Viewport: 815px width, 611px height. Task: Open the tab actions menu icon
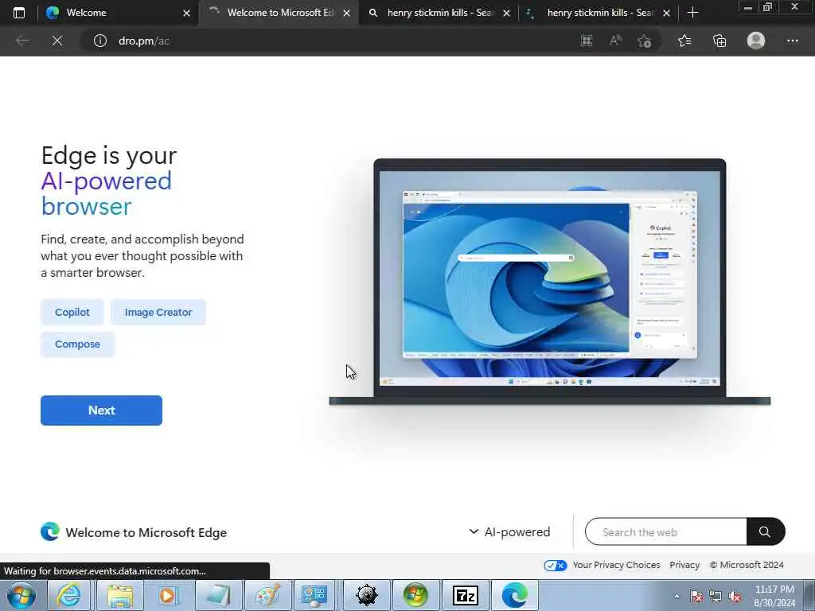tap(19, 13)
